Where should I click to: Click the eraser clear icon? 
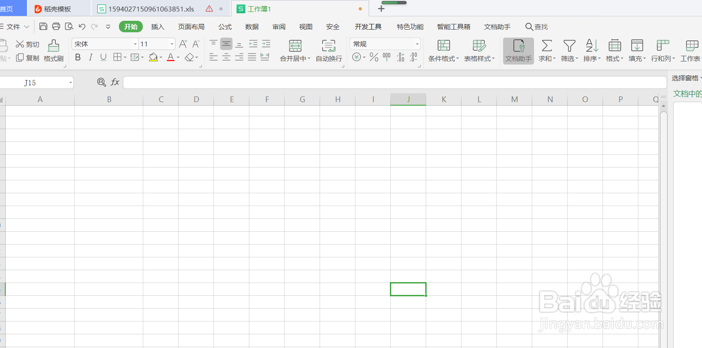[189, 57]
